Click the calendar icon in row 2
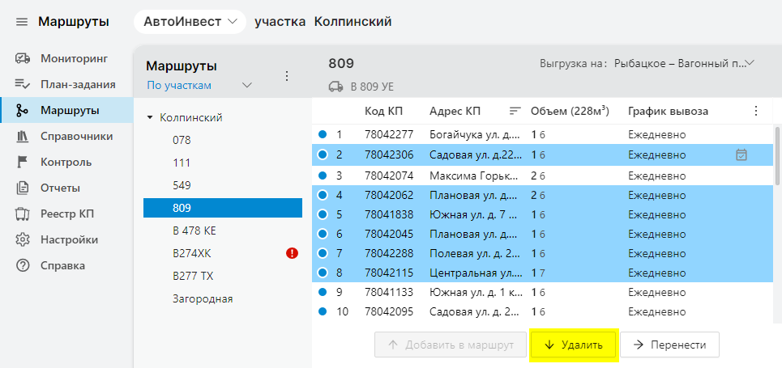 [x=741, y=154]
